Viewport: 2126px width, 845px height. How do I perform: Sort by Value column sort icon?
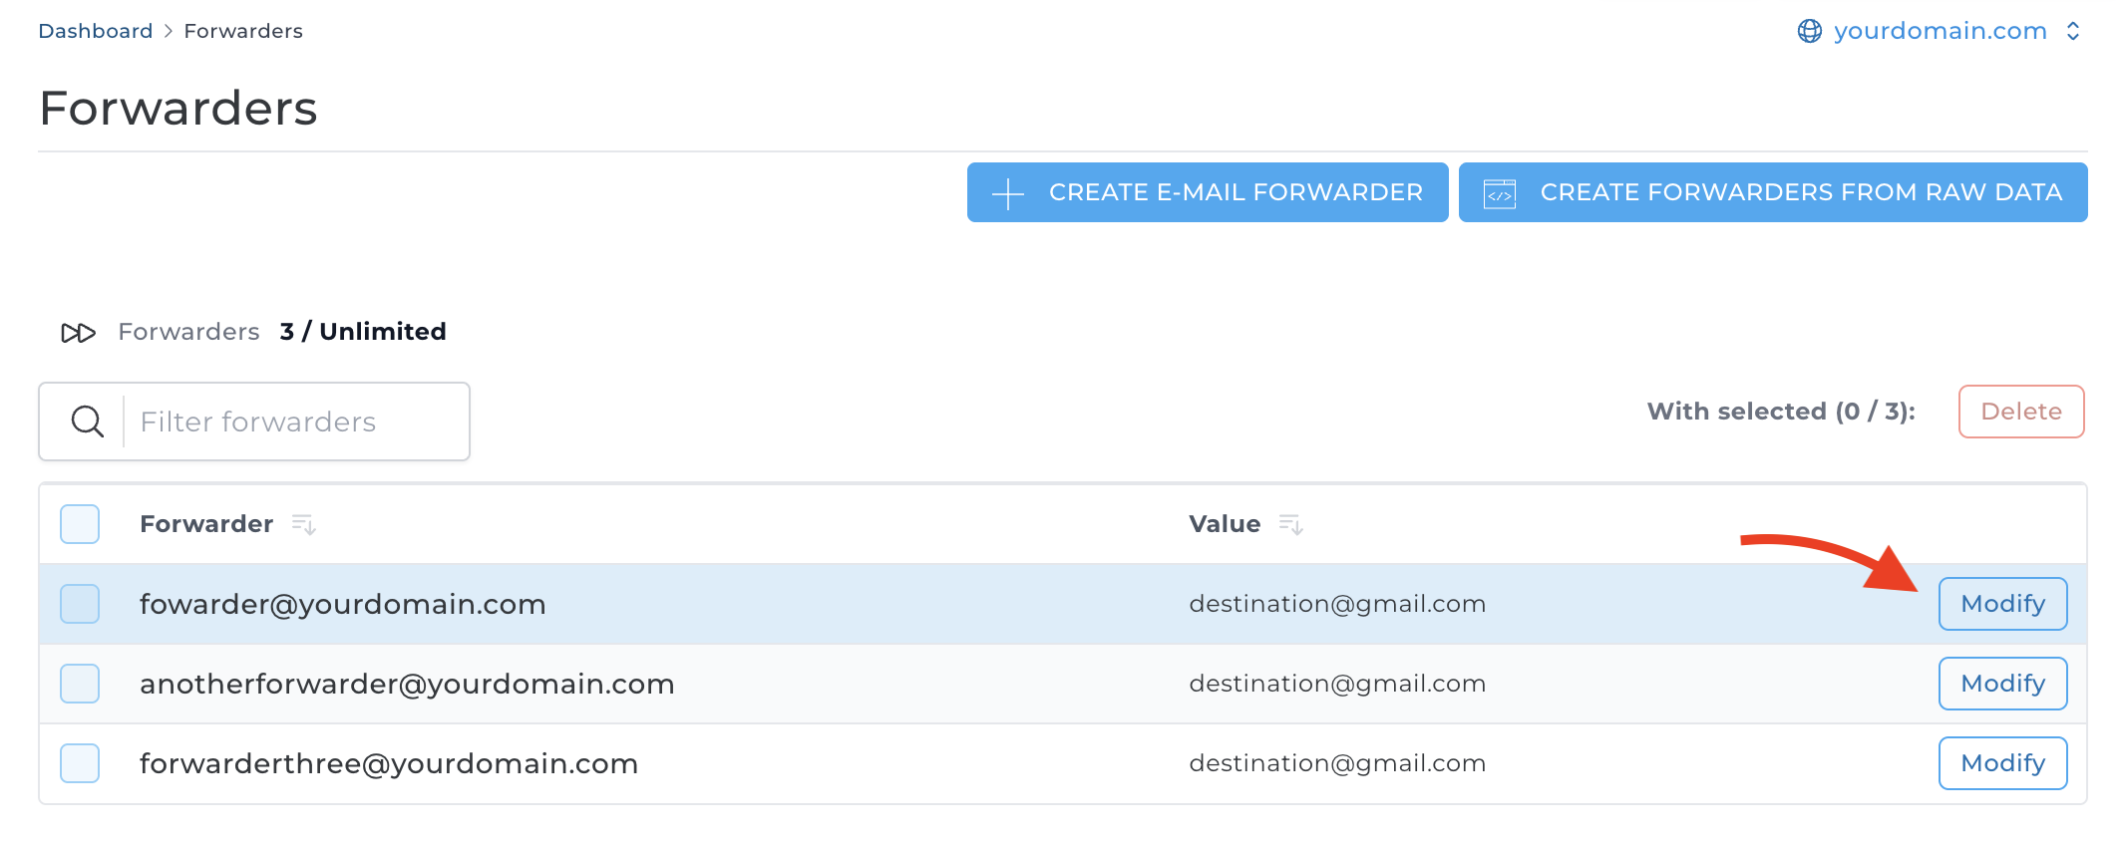click(1290, 524)
